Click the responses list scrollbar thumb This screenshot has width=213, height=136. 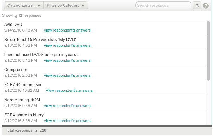pyautogui.click(x=208, y=51)
